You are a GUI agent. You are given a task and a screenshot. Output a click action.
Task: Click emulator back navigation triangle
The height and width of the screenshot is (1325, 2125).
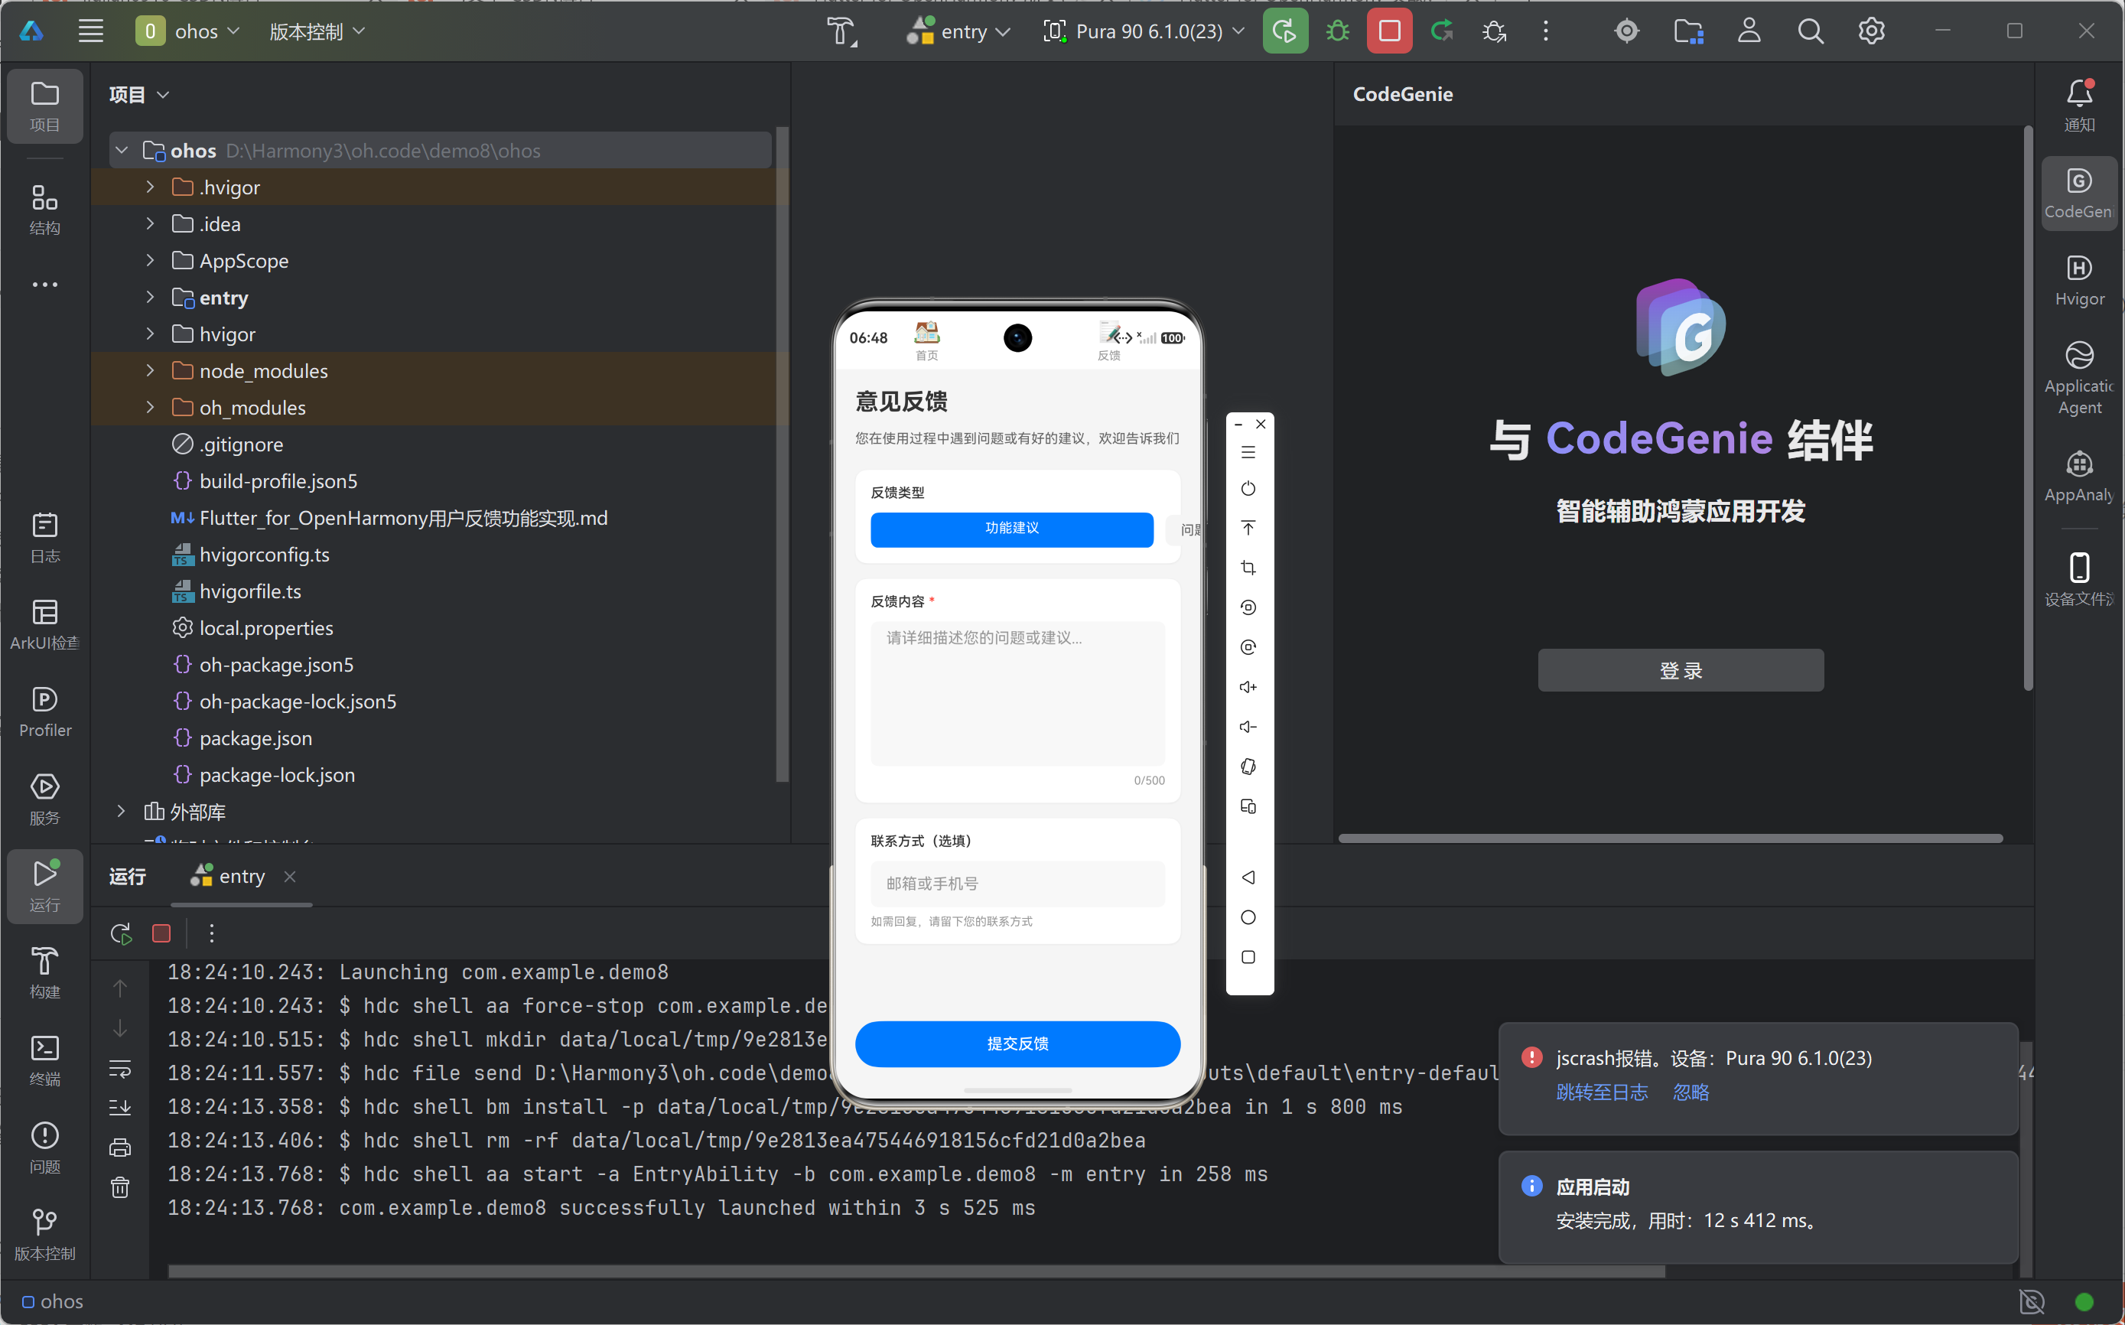(x=1248, y=877)
